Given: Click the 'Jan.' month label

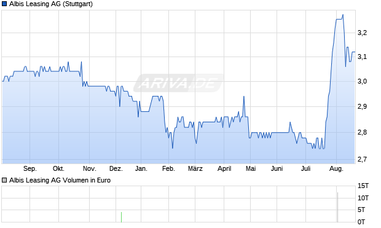Looking at the screenshot, I should tap(141, 168).
